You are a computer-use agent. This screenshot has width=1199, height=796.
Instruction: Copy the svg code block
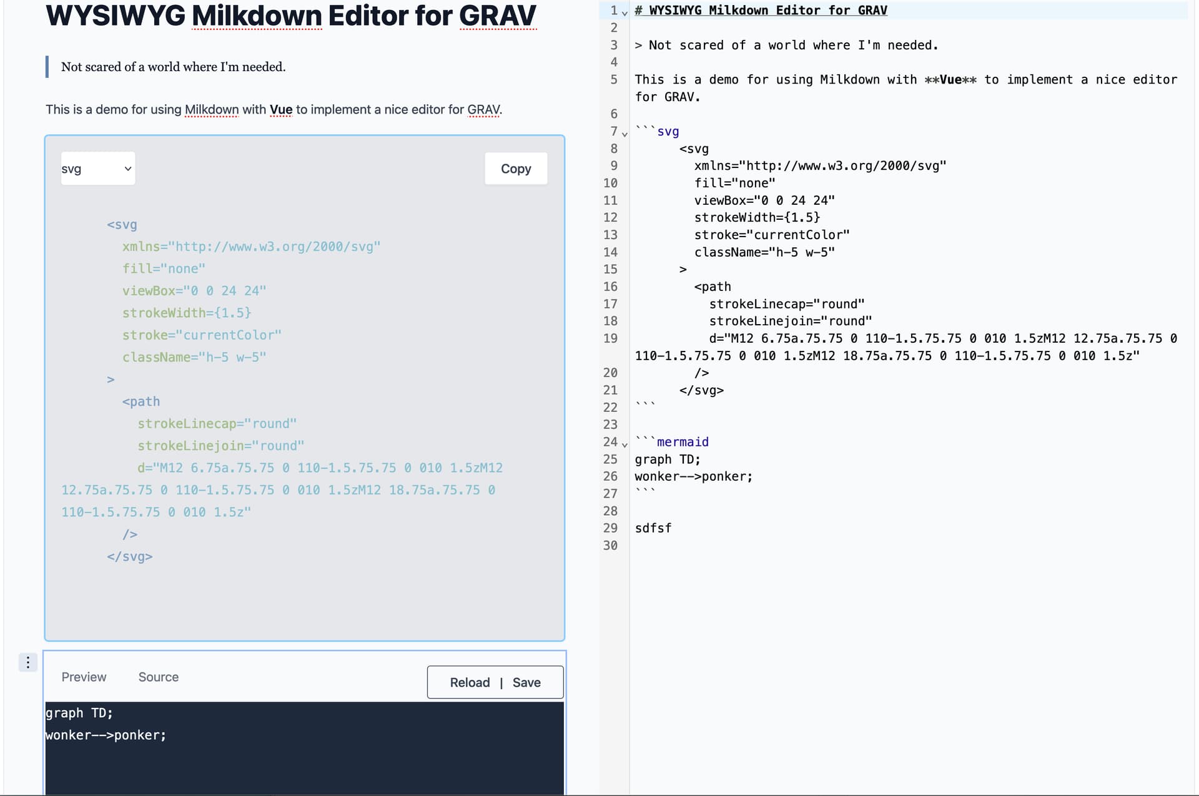(516, 169)
